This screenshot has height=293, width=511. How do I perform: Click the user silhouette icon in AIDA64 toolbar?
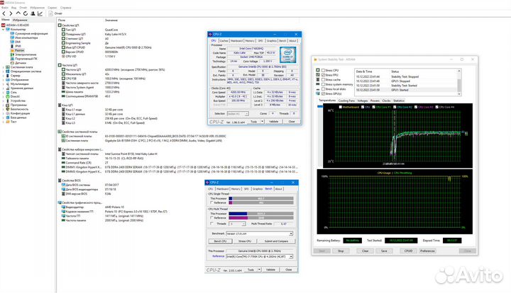click(33, 13)
